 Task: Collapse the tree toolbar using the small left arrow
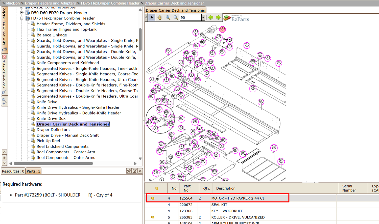tap(146, 17)
